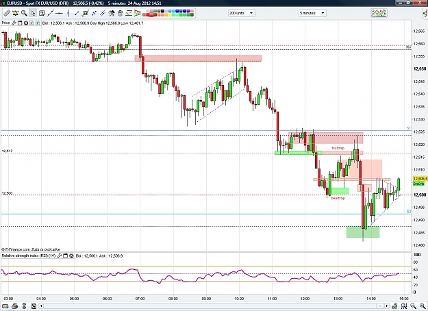Click the 12,517 level label
This screenshot has height=311, width=428.
pos(7,151)
